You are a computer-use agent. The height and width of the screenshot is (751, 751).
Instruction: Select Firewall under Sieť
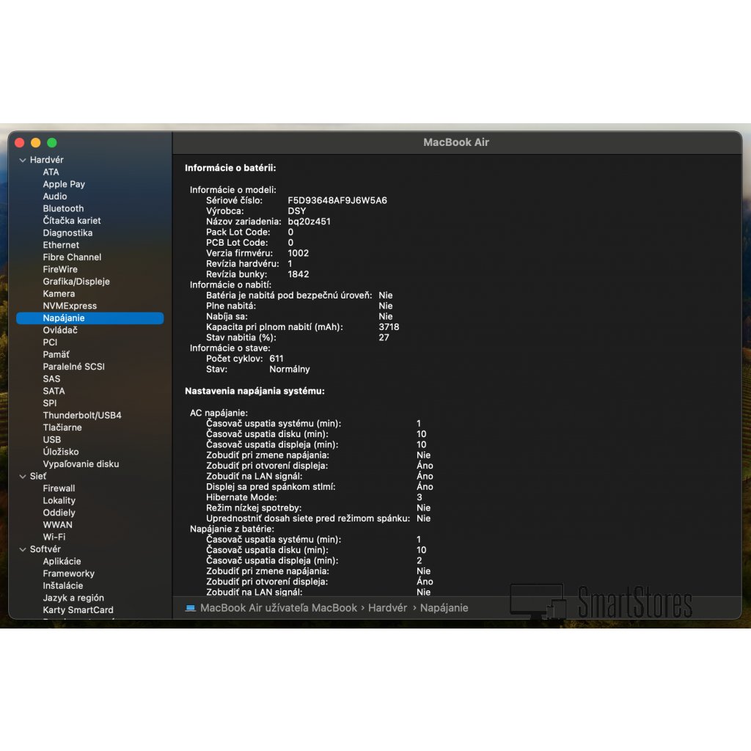59,488
